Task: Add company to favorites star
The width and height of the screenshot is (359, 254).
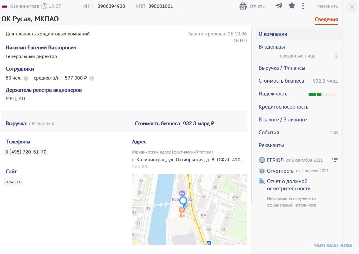Action: point(292,6)
